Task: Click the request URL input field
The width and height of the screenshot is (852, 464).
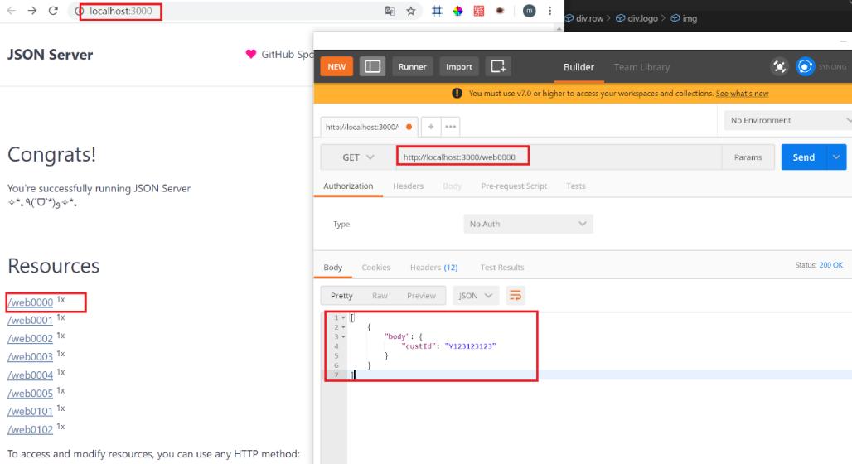Action: click(x=559, y=157)
